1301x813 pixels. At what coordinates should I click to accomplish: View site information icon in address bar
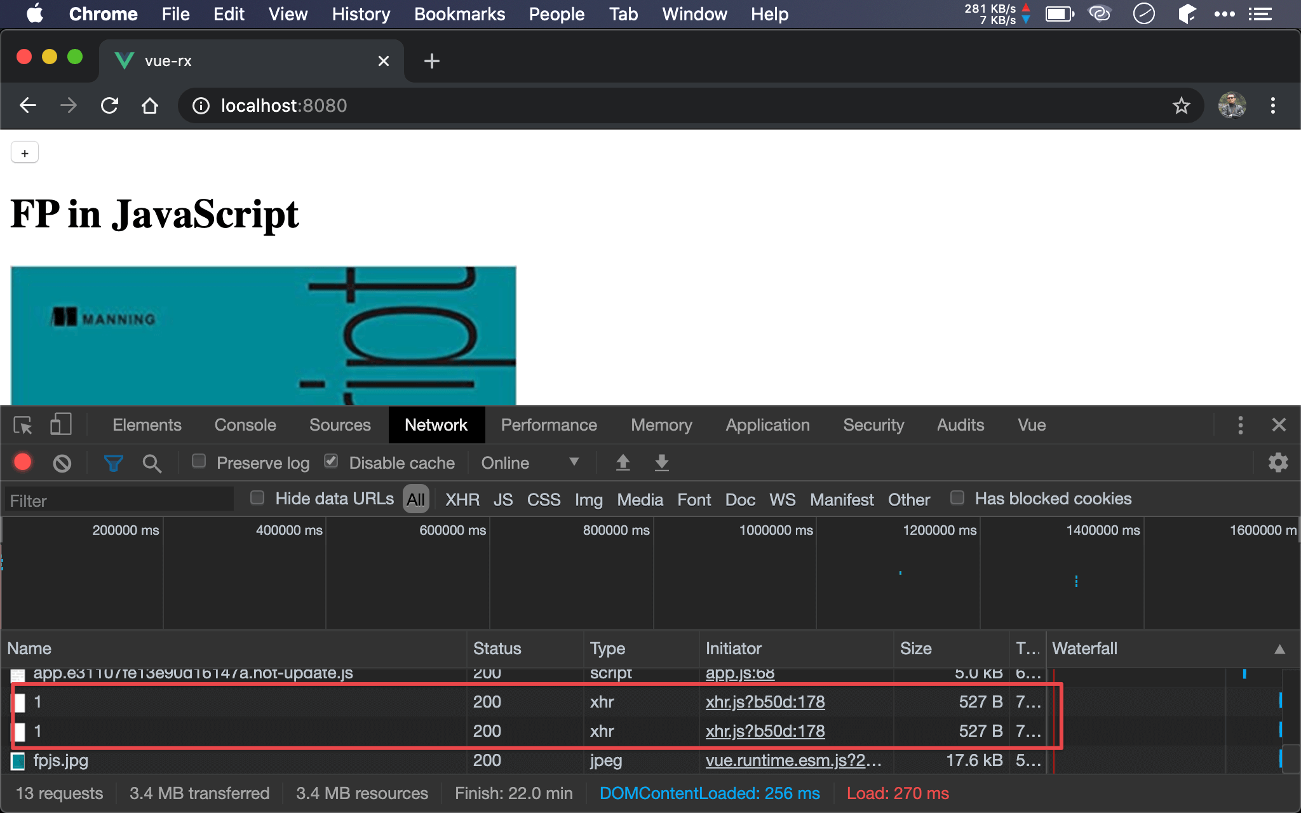(201, 105)
